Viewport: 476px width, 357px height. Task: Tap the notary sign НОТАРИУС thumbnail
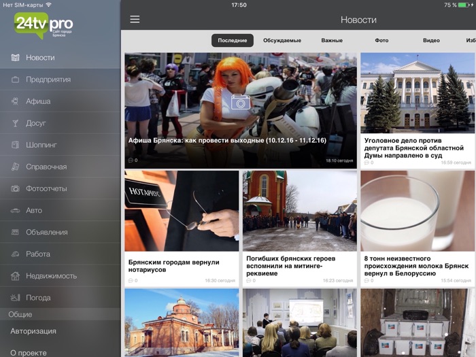coord(182,211)
